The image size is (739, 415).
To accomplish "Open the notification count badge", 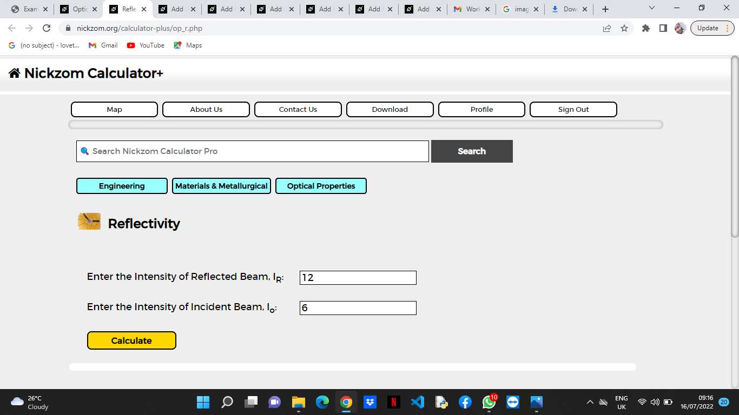I will [x=723, y=402].
